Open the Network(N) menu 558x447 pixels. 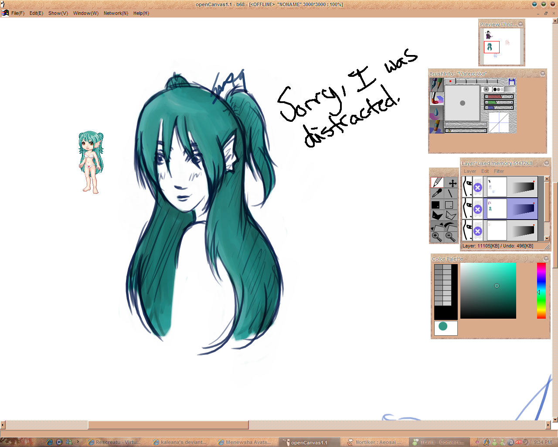click(x=116, y=13)
